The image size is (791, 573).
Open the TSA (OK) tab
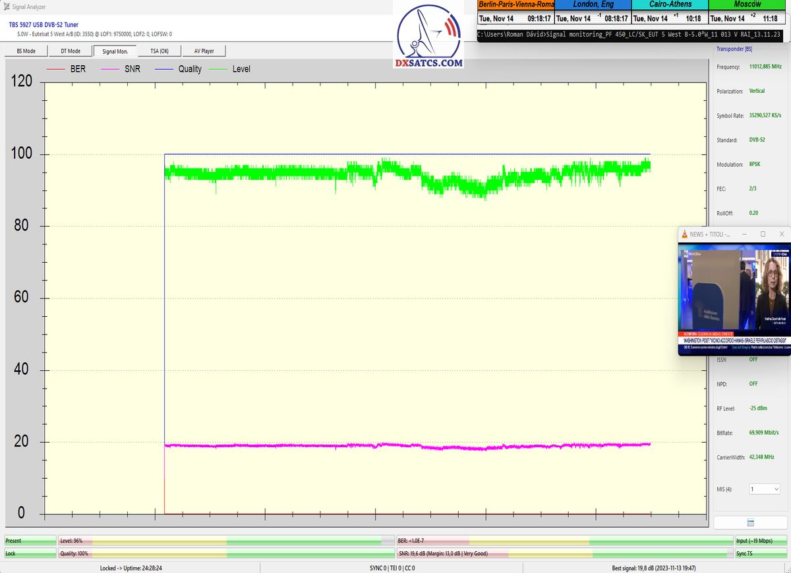pyautogui.click(x=160, y=51)
